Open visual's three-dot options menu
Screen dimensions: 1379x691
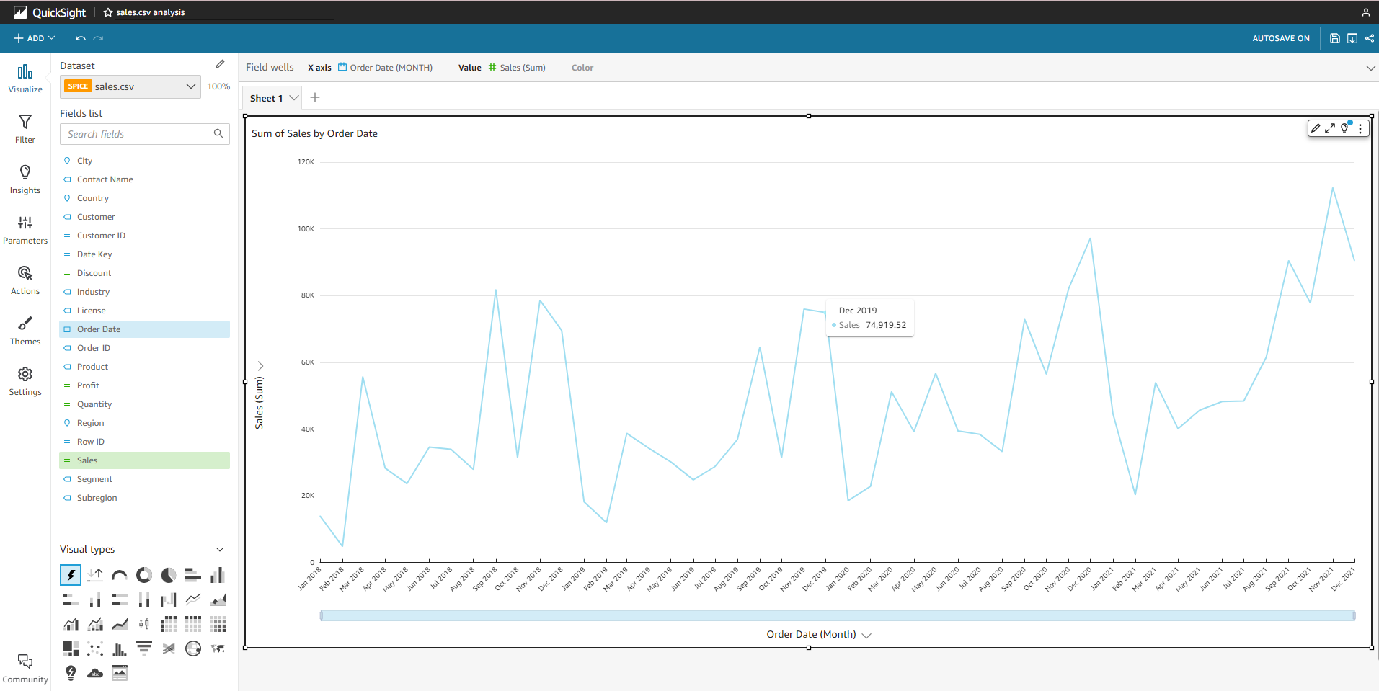pyautogui.click(x=1360, y=128)
